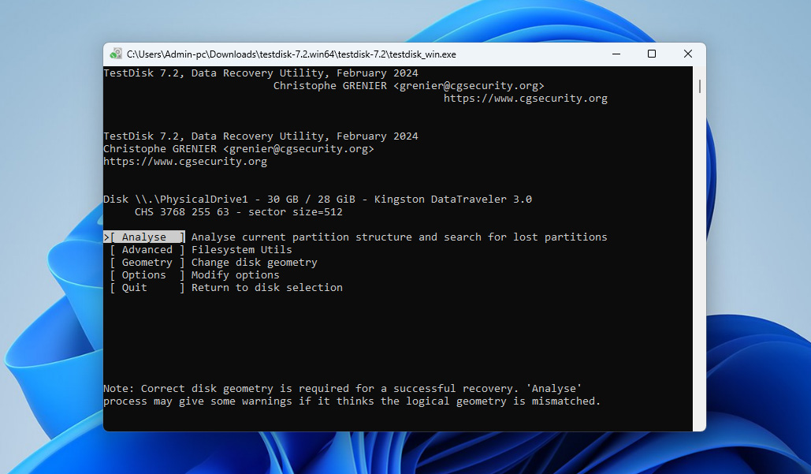Click the Disk \\.\PhysicalDrive1 Kingston DataTraveler line
Image resolution: width=811 pixels, height=474 pixels.
coord(317,200)
